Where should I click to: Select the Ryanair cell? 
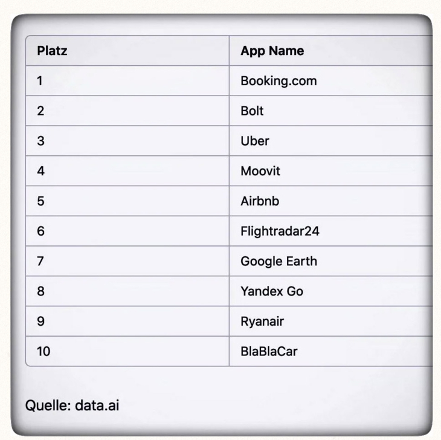[x=262, y=322]
